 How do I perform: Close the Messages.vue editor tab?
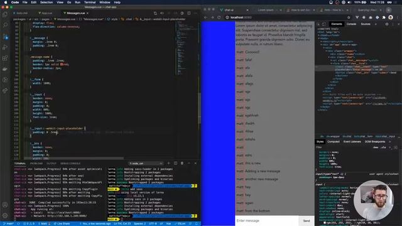pos(87,13)
